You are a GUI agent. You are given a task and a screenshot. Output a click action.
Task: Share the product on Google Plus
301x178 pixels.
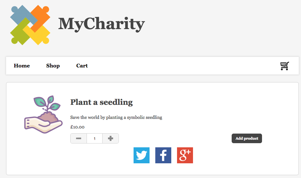[185, 155]
